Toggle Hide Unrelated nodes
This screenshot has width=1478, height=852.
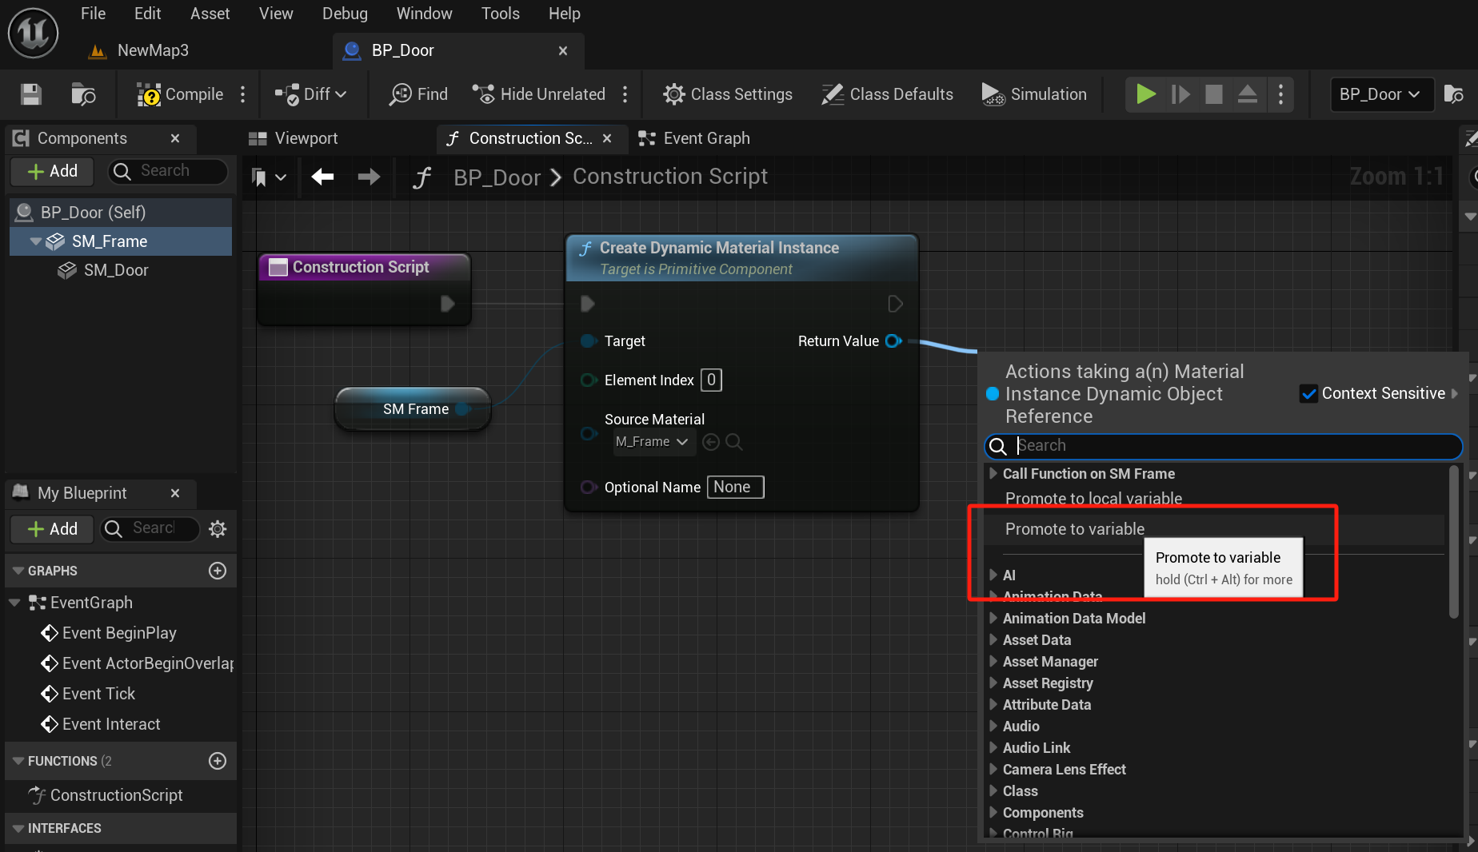click(539, 94)
